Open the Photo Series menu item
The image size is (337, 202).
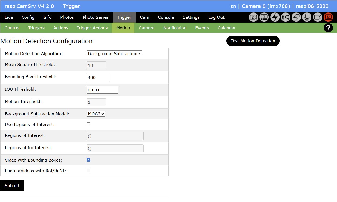point(96,17)
